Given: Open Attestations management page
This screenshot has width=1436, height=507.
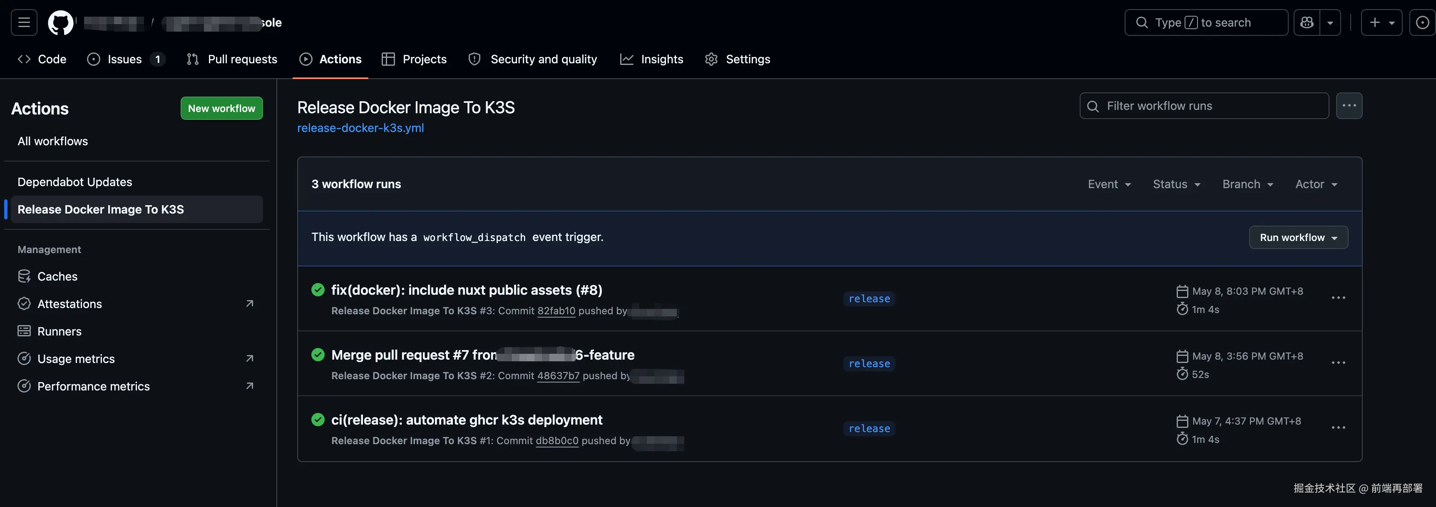Looking at the screenshot, I should point(137,304).
